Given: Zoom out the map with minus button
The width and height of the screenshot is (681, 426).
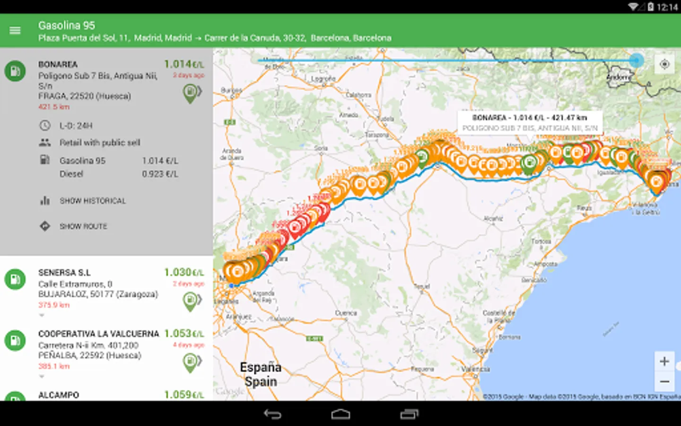Looking at the screenshot, I should click(x=664, y=382).
